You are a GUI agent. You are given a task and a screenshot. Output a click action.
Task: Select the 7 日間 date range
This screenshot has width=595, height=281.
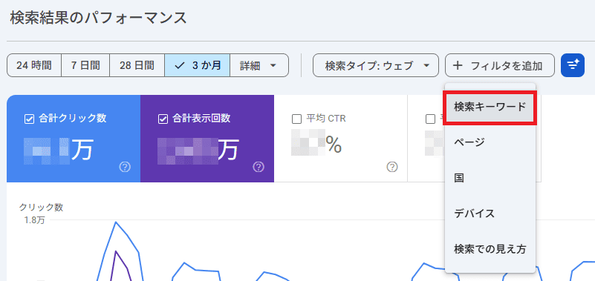click(85, 65)
